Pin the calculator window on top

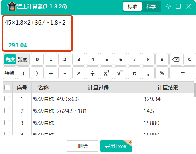(x=168, y=6)
